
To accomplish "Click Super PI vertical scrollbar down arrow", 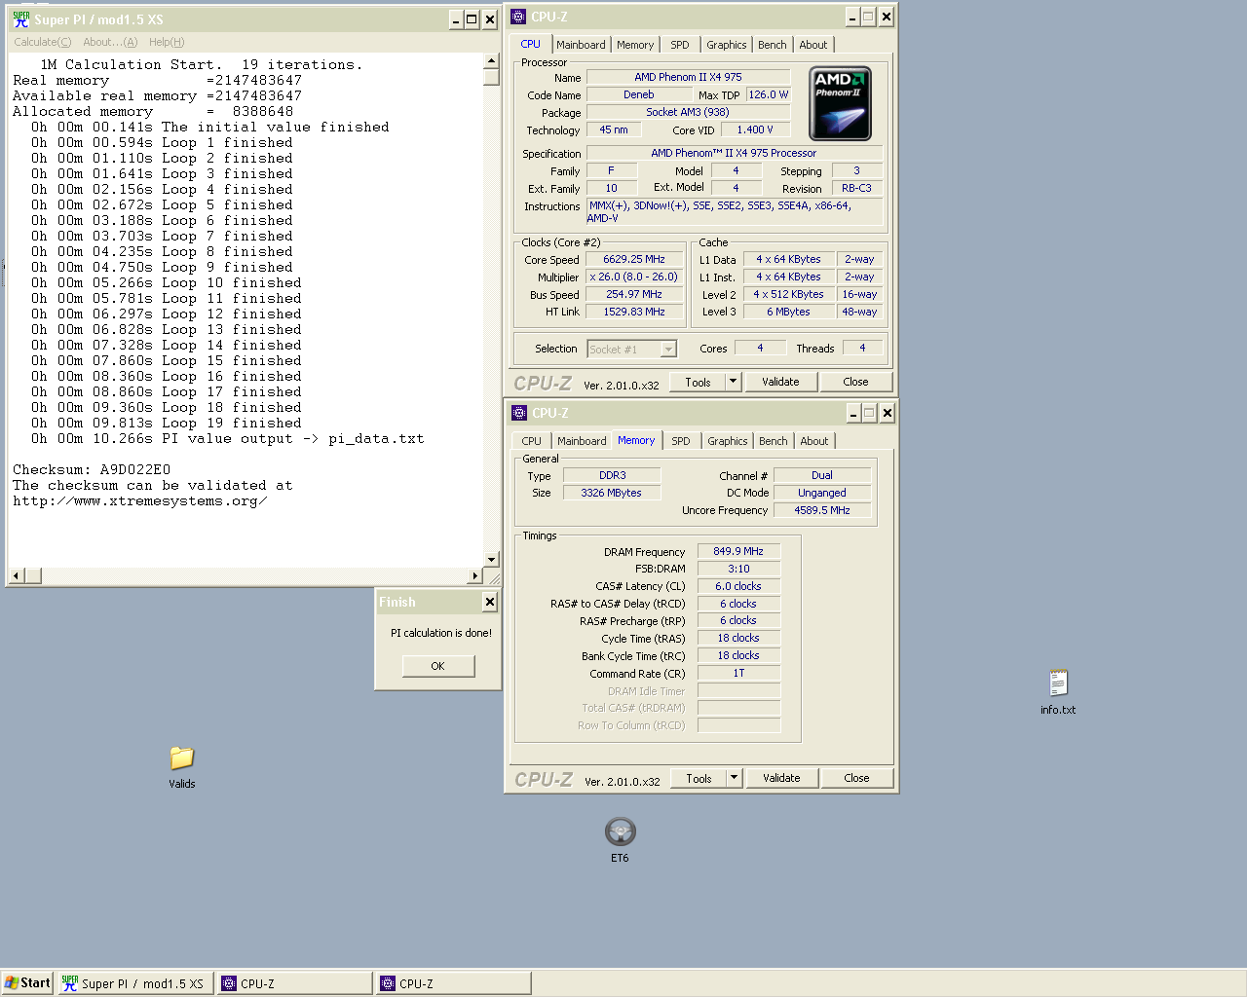I will point(491,560).
